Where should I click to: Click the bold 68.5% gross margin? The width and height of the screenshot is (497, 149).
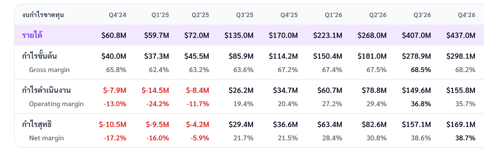[421, 70]
